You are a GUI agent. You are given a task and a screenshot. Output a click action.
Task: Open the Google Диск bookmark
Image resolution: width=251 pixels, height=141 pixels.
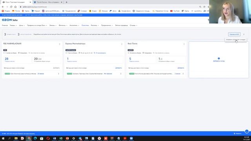tap(125, 11)
